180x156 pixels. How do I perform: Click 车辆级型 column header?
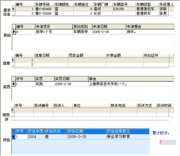147,4
